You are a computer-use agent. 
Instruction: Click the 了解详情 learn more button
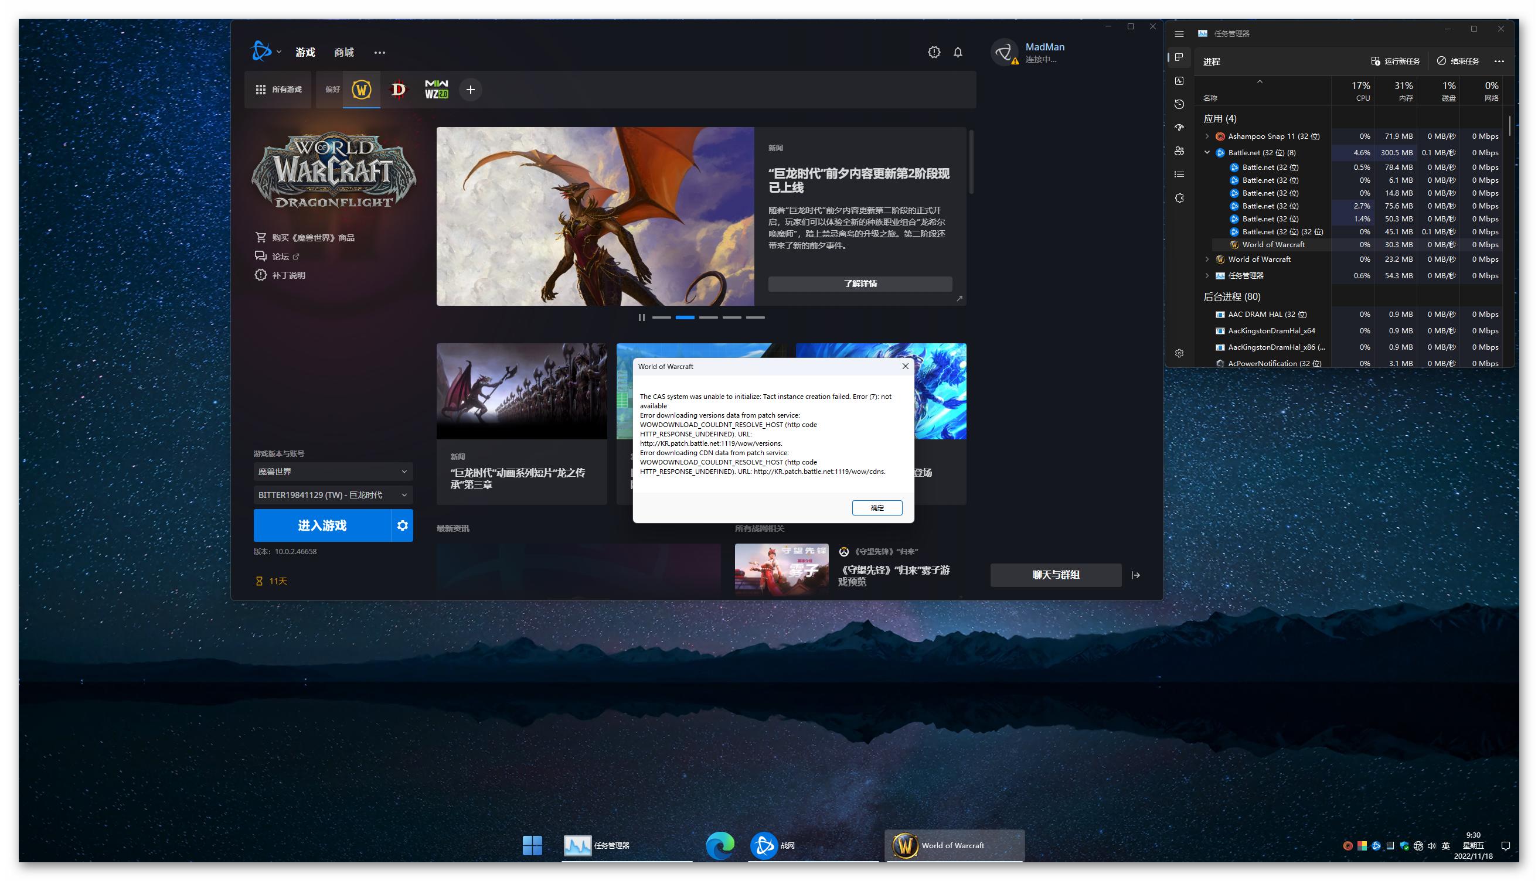coord(859,283)
